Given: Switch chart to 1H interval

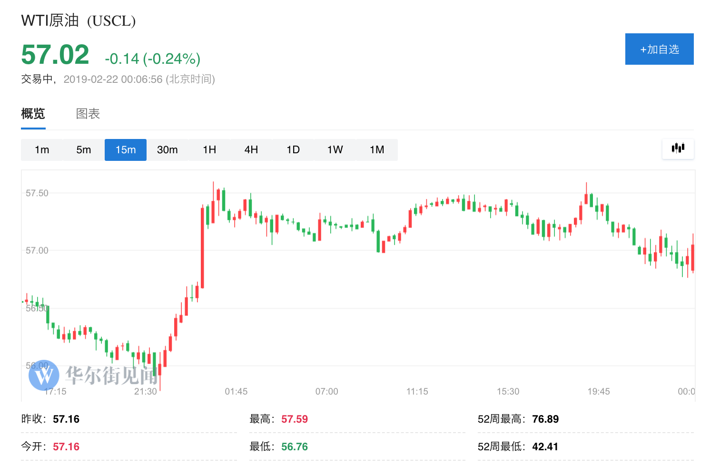Looking at the screenshot, I should click(x=209, y=150).
